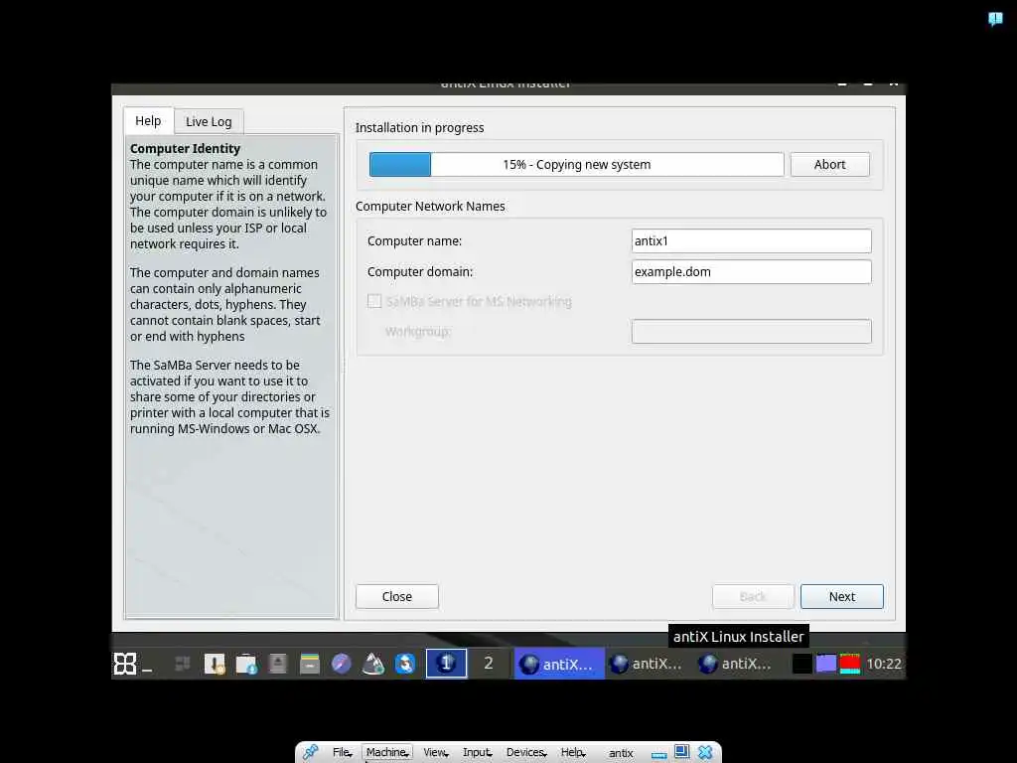Click the Installation in progress label
Viewport: 1017px width, 763px height.
(x=420, y=128)
